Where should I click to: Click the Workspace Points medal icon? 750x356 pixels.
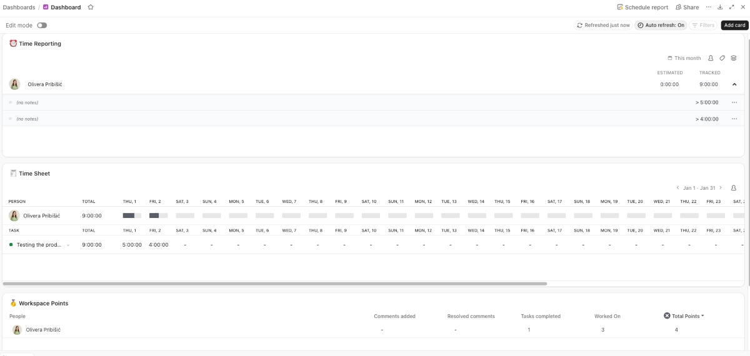(13, 303)
